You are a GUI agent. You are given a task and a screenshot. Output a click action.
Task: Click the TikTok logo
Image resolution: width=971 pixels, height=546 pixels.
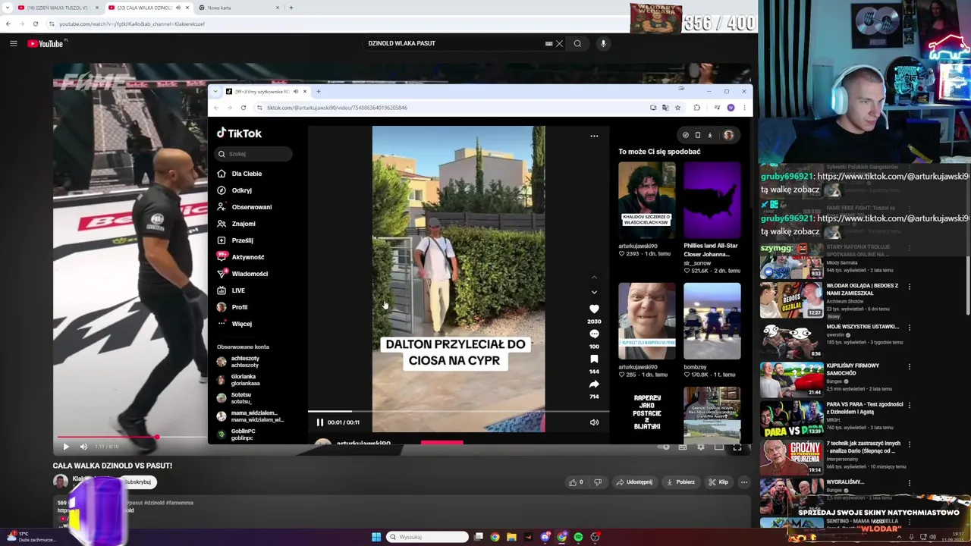(x=239, y=133)
